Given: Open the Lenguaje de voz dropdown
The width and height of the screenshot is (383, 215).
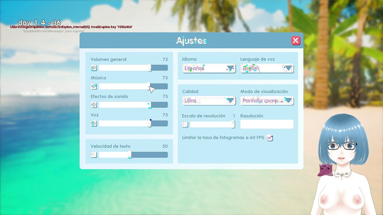Looking at the screenshot, I should point(267,68).
